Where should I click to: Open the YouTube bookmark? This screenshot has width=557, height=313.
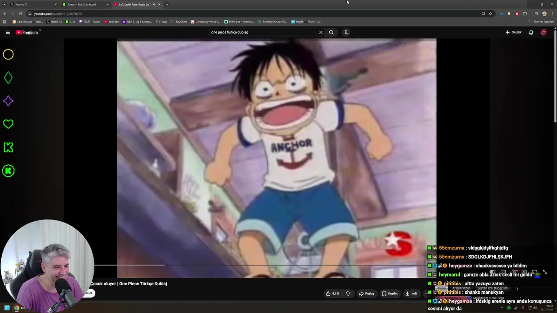(111, 21)
